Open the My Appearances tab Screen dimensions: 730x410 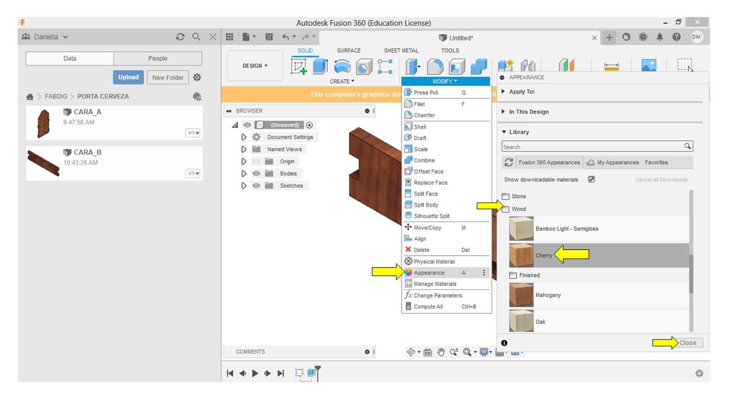point(613,163)
